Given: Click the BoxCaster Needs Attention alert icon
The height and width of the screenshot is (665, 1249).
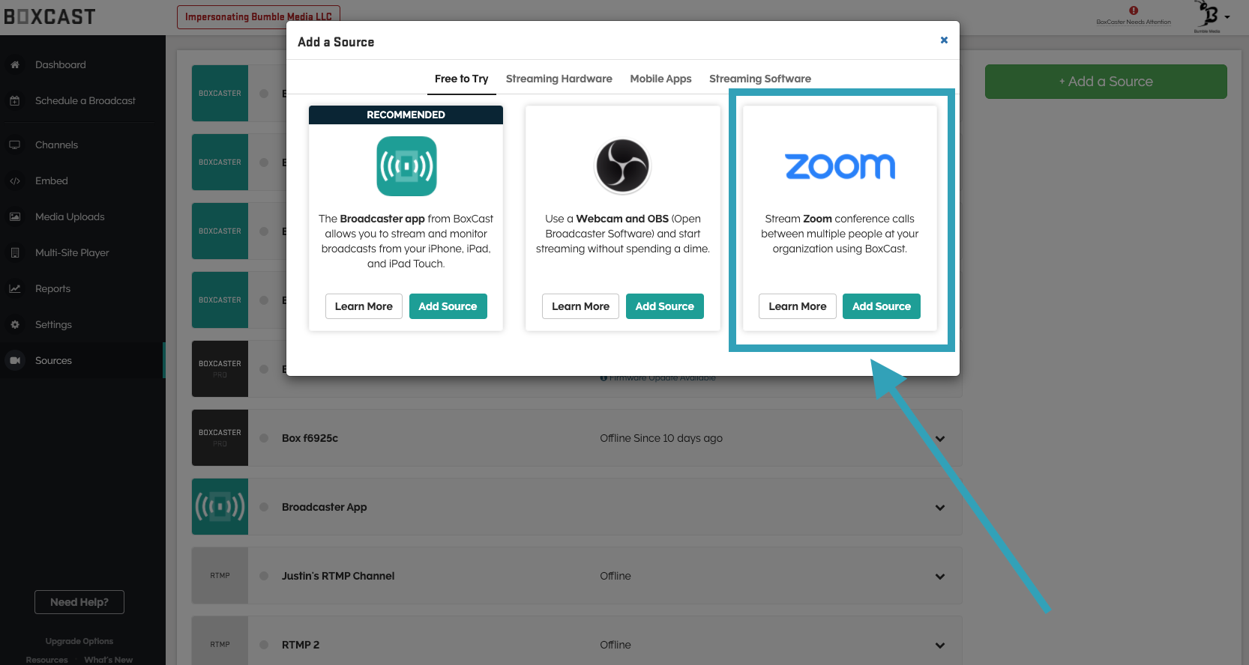Looking at the screenshot, I should pyautogui.click(x=1134, y=11).
